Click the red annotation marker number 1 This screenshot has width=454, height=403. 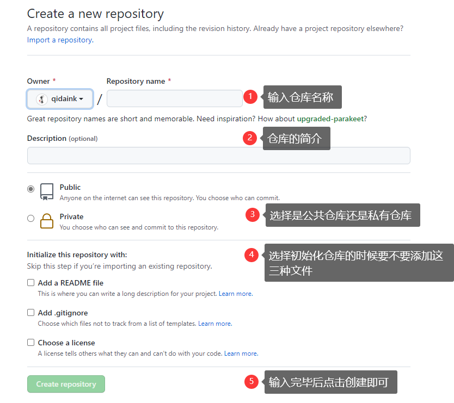[x=250, y=97]
